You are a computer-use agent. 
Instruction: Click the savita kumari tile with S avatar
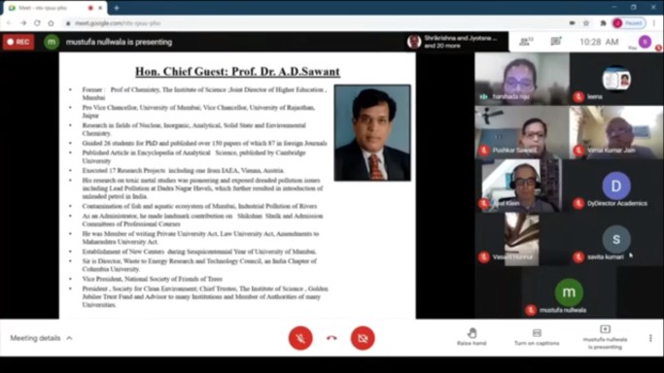click(x=616, y=239)
